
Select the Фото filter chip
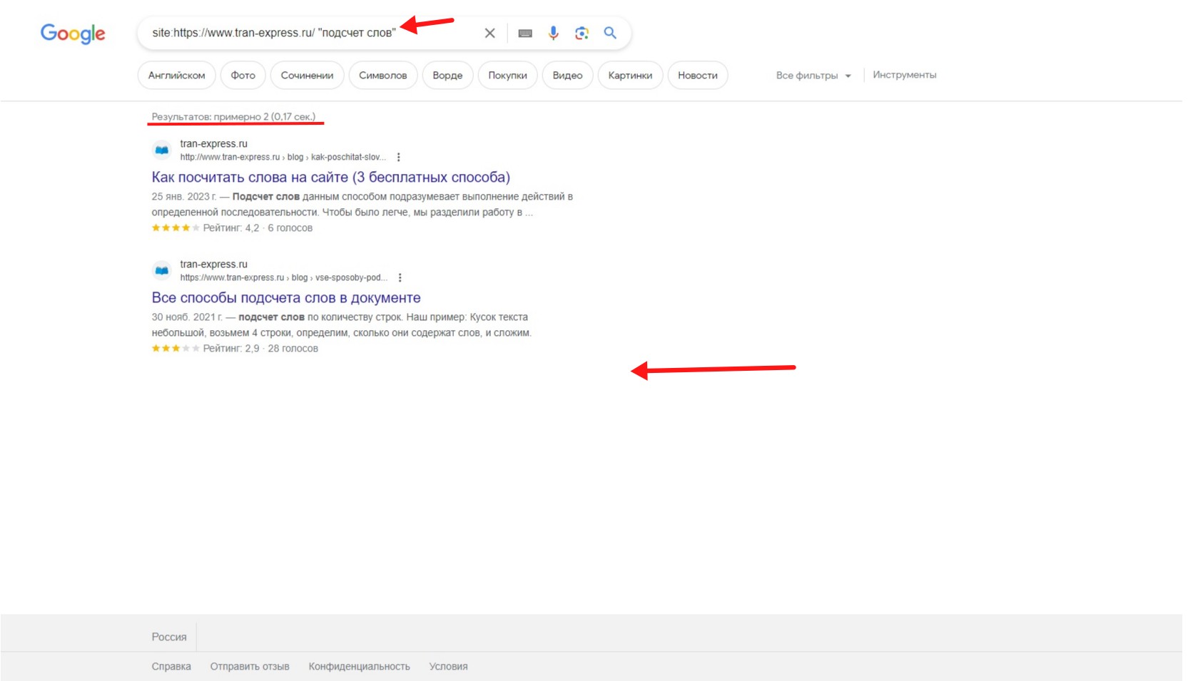tap(243, 75)
